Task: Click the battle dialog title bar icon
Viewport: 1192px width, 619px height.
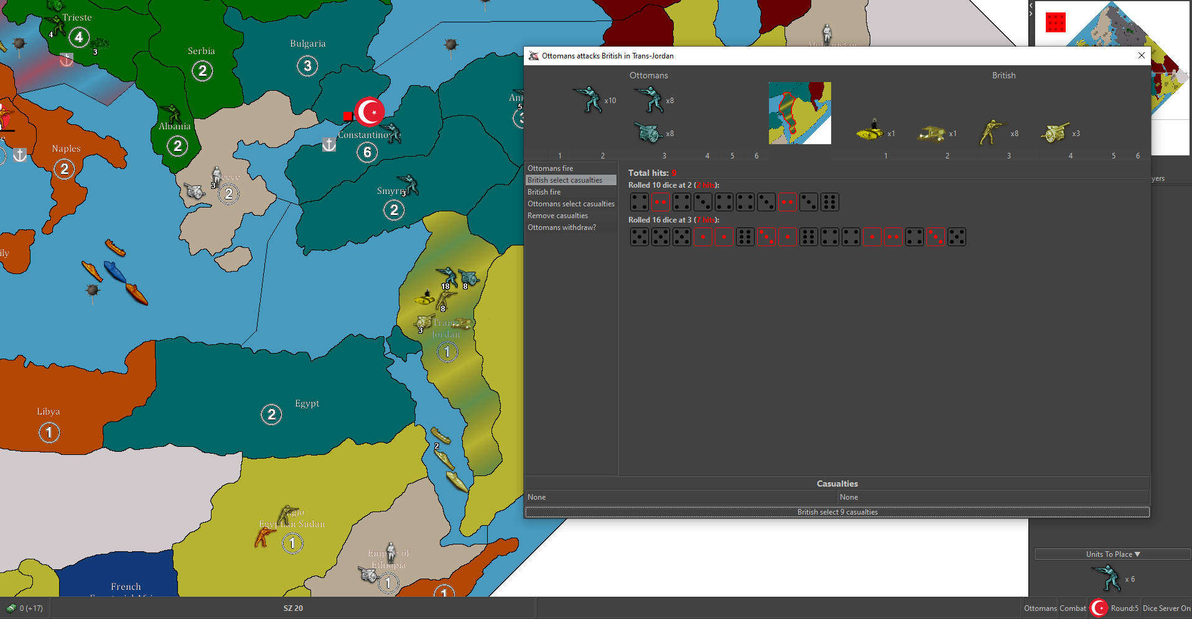Action: (x=533, y=56)
